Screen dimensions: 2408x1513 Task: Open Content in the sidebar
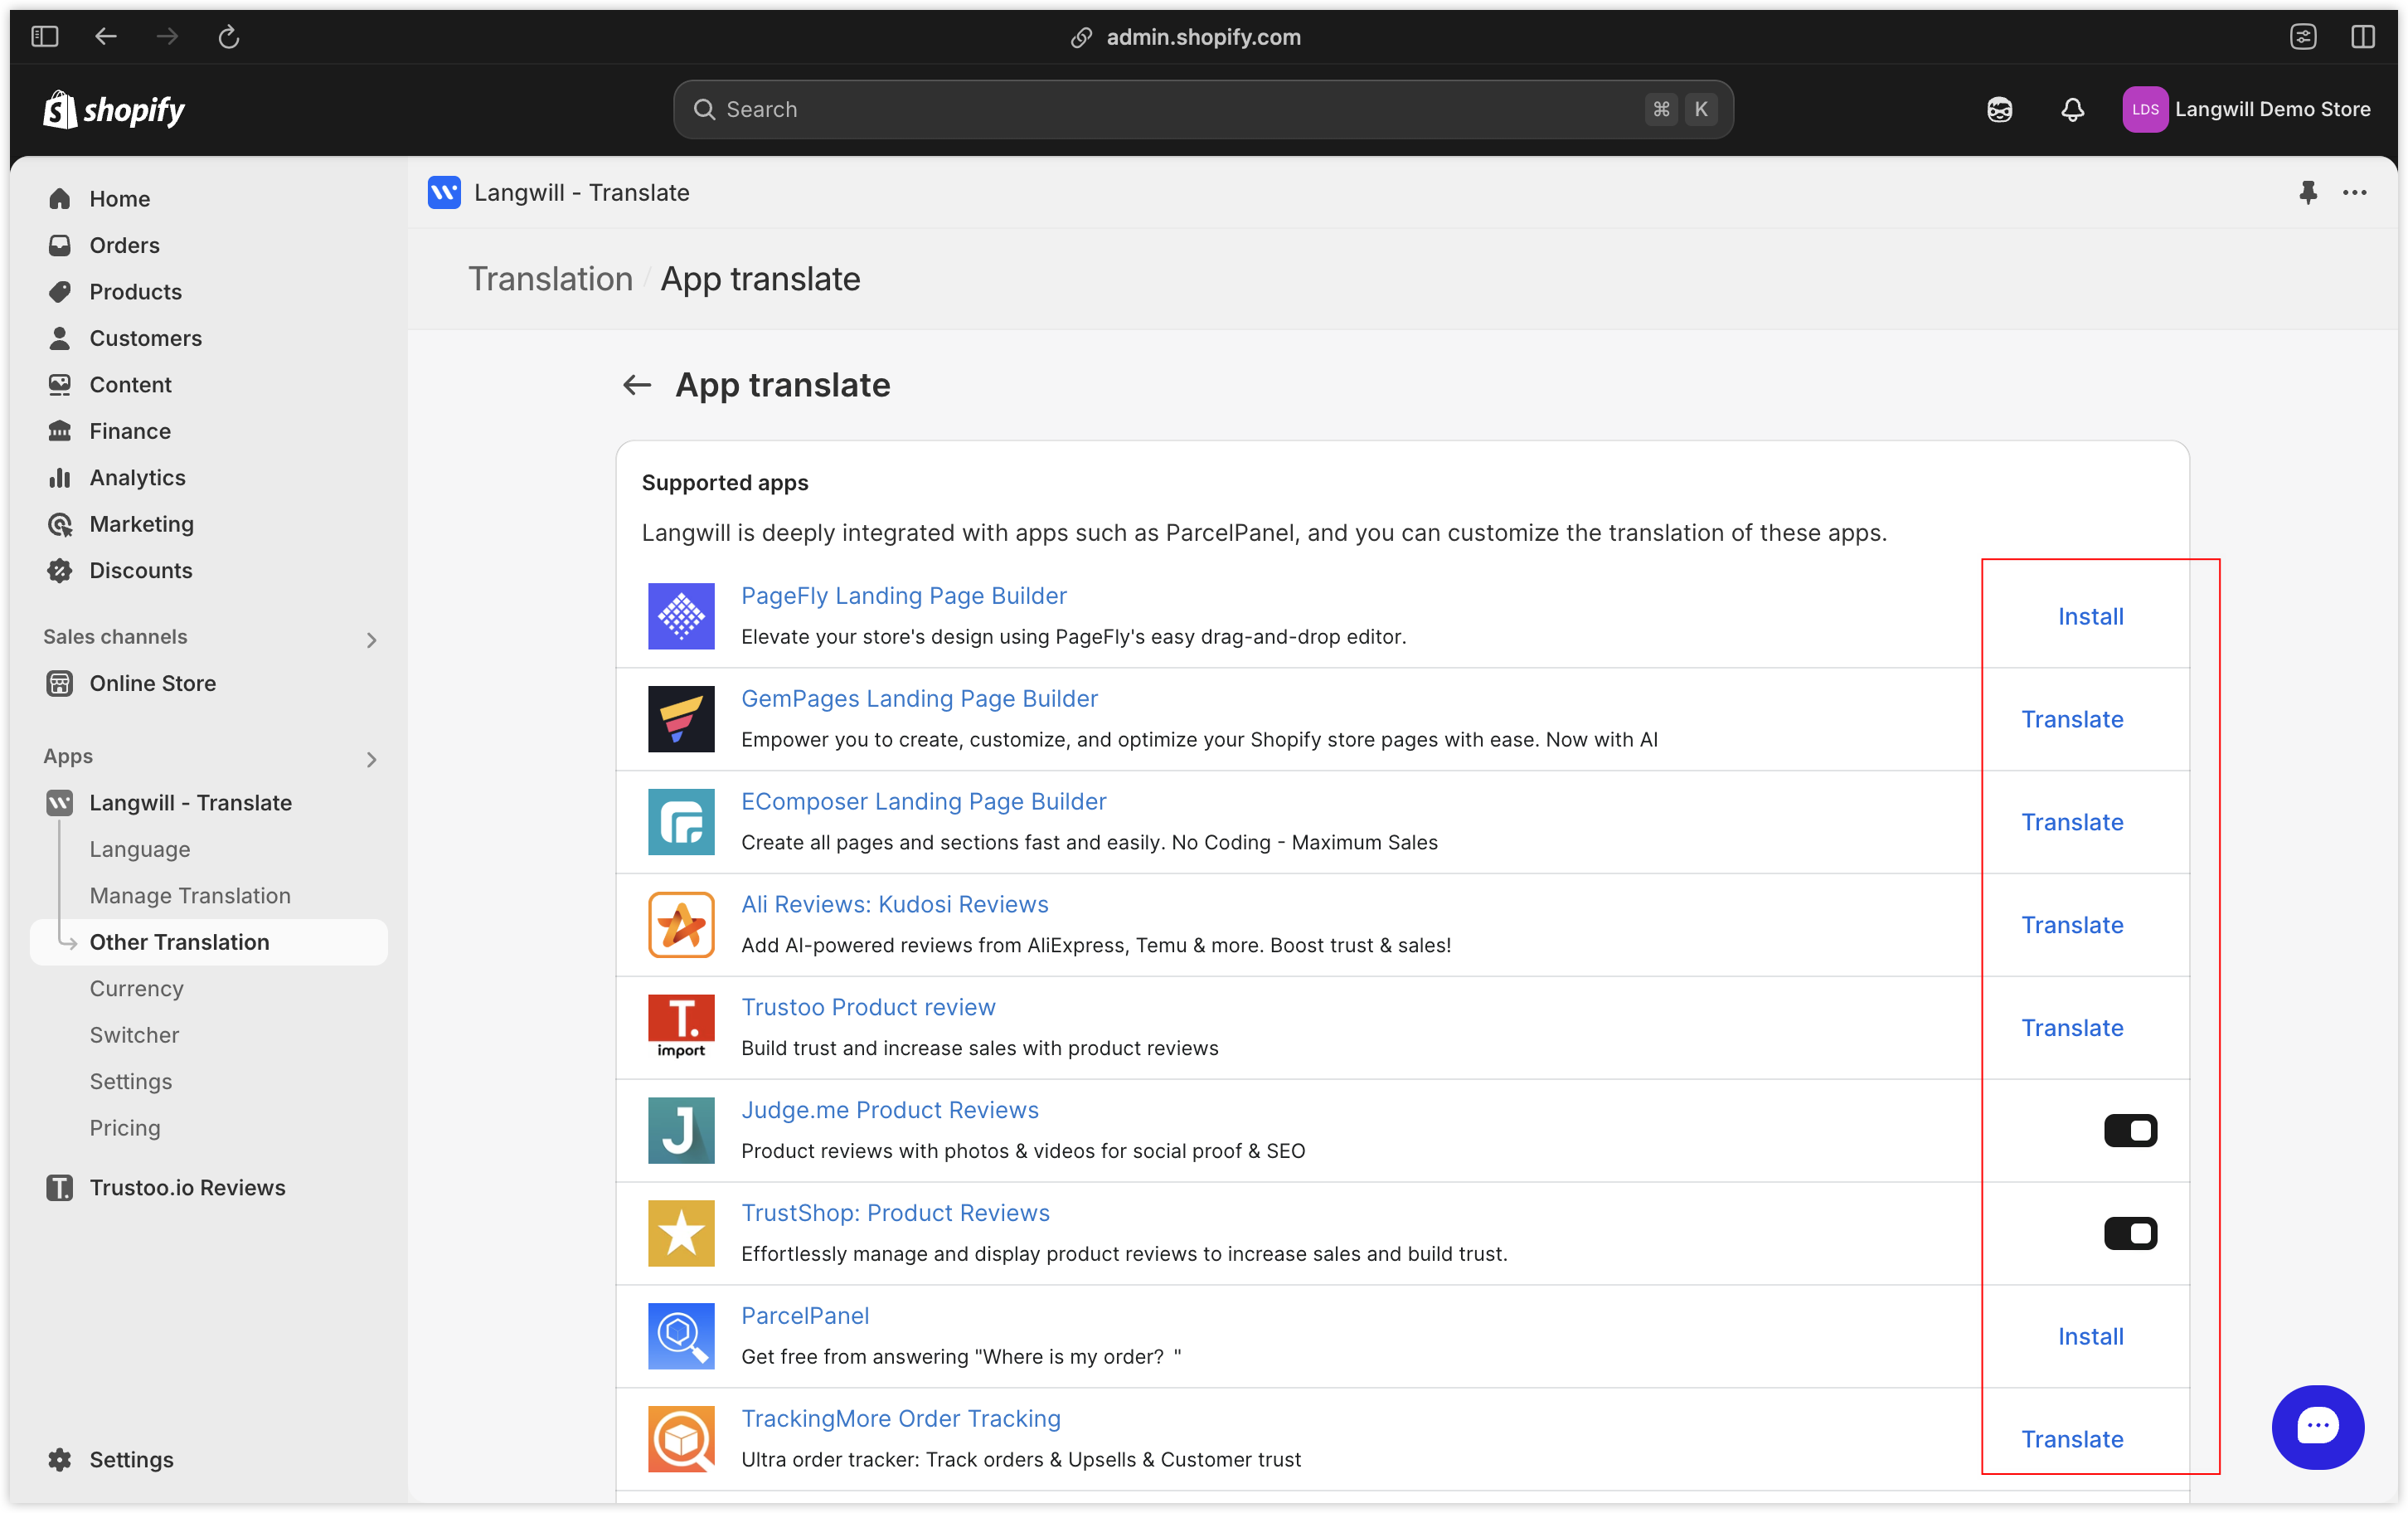pos(209,384)
